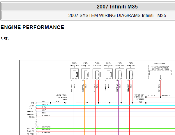Click the WHT/GRN wire label at pin 10

46,127
